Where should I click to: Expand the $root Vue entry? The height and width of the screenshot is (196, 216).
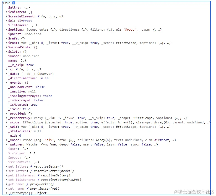coord(6,43)
